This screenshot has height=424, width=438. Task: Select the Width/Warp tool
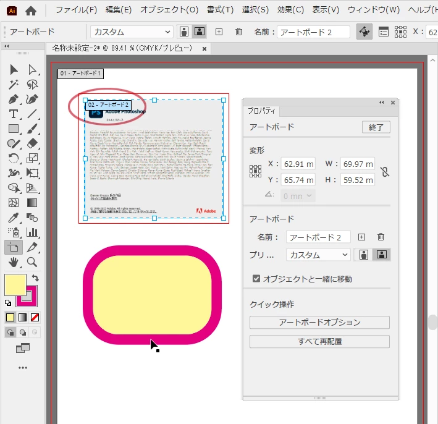coord(14,173)
